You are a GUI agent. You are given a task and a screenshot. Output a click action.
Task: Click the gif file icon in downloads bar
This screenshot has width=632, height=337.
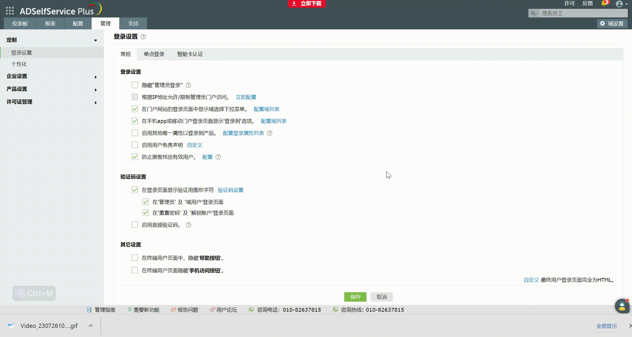[x=11, y=326]
